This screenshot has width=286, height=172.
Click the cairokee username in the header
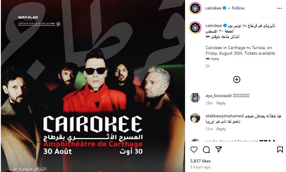pos(213,8)
